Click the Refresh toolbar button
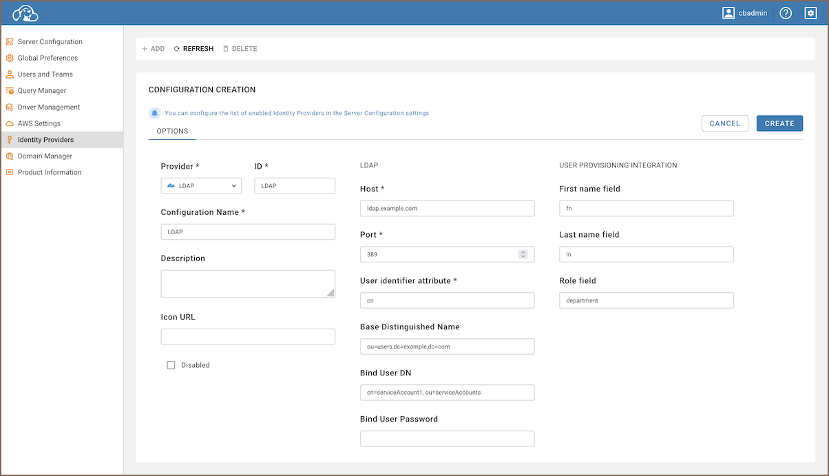 click(x=193, y=49)
